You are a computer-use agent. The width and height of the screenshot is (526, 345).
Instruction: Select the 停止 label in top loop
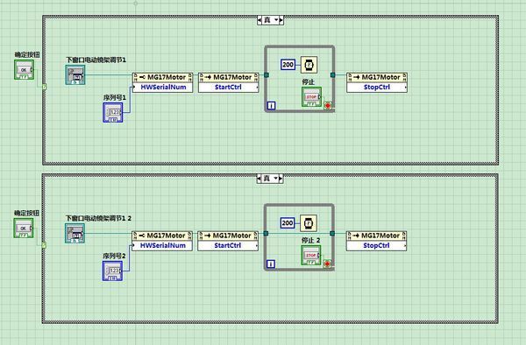point(309,81)
